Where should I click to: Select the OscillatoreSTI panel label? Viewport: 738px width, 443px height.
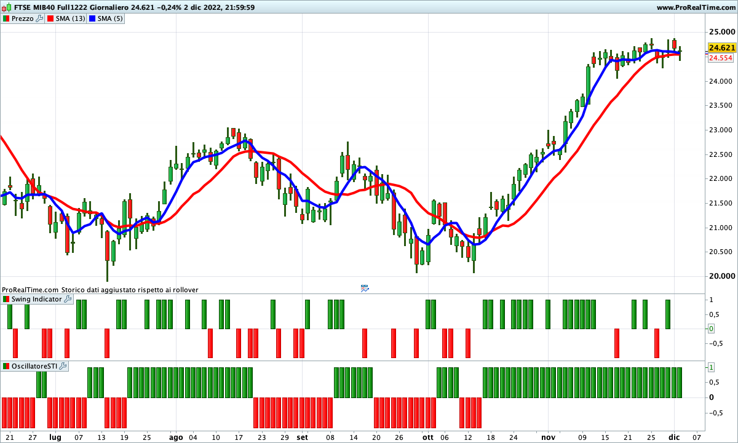point(34,366)
